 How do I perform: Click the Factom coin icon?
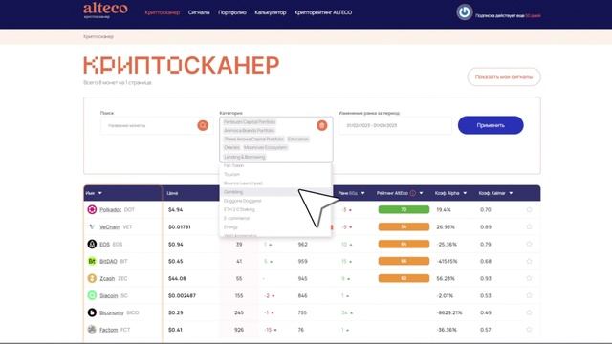click(x=92, y=330)
